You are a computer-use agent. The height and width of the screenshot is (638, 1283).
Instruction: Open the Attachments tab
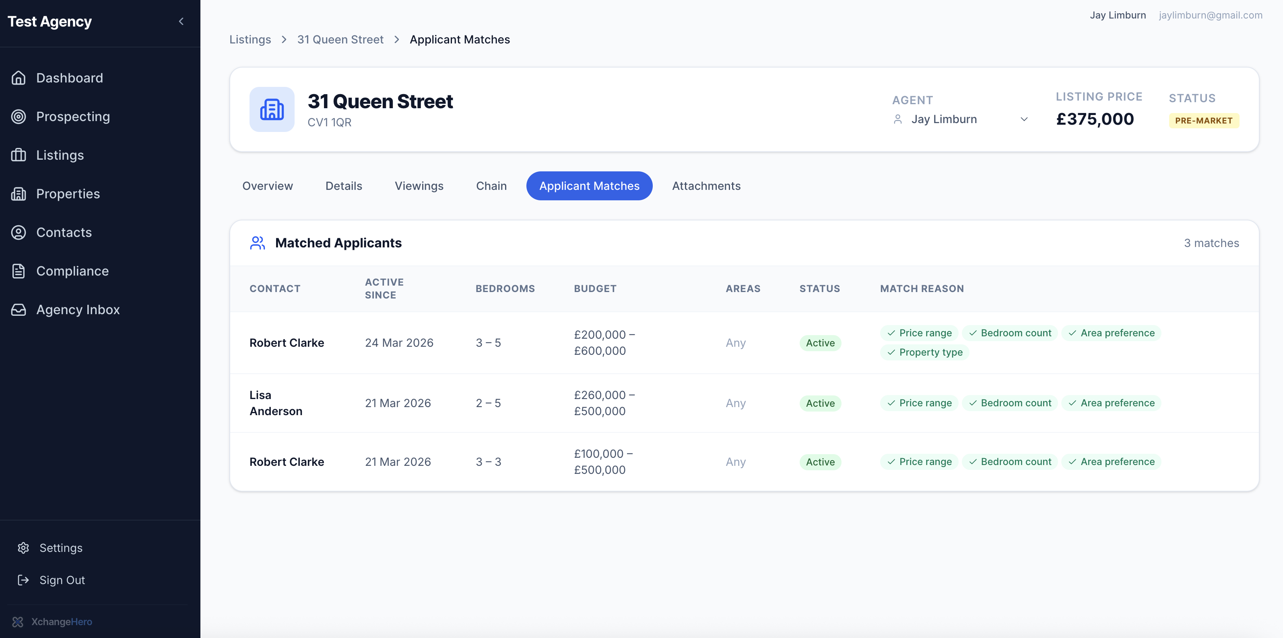706,185
